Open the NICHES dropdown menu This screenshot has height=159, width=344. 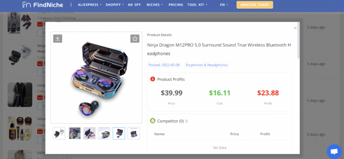click(x=155, y=5)
